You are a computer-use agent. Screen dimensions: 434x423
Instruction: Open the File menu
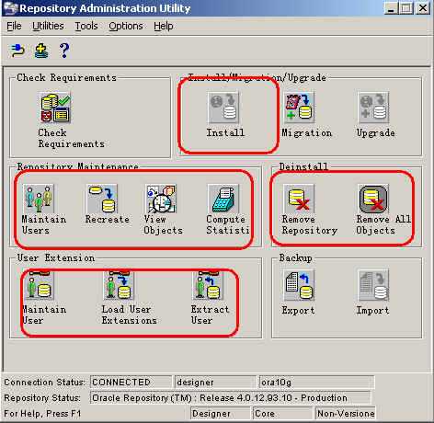(x=14, y=26)
